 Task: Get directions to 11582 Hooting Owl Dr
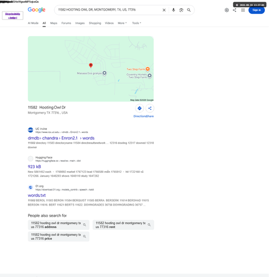(139, 109)
